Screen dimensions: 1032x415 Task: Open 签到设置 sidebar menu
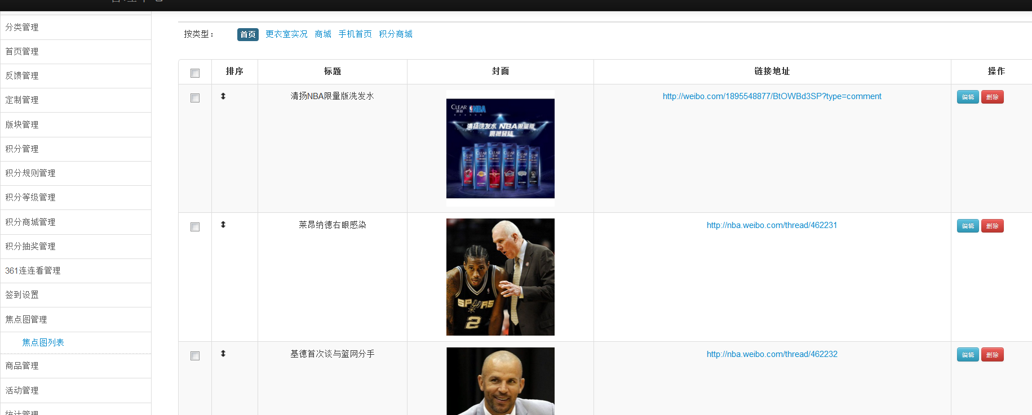[76, 294]
